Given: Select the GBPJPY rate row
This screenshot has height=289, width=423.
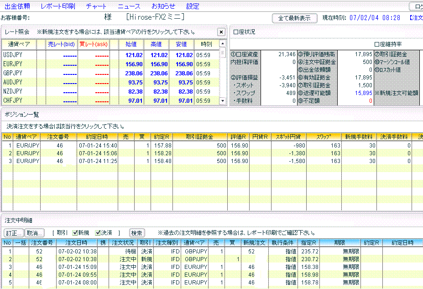Looking at the screenshot, I should pos(110,73).
